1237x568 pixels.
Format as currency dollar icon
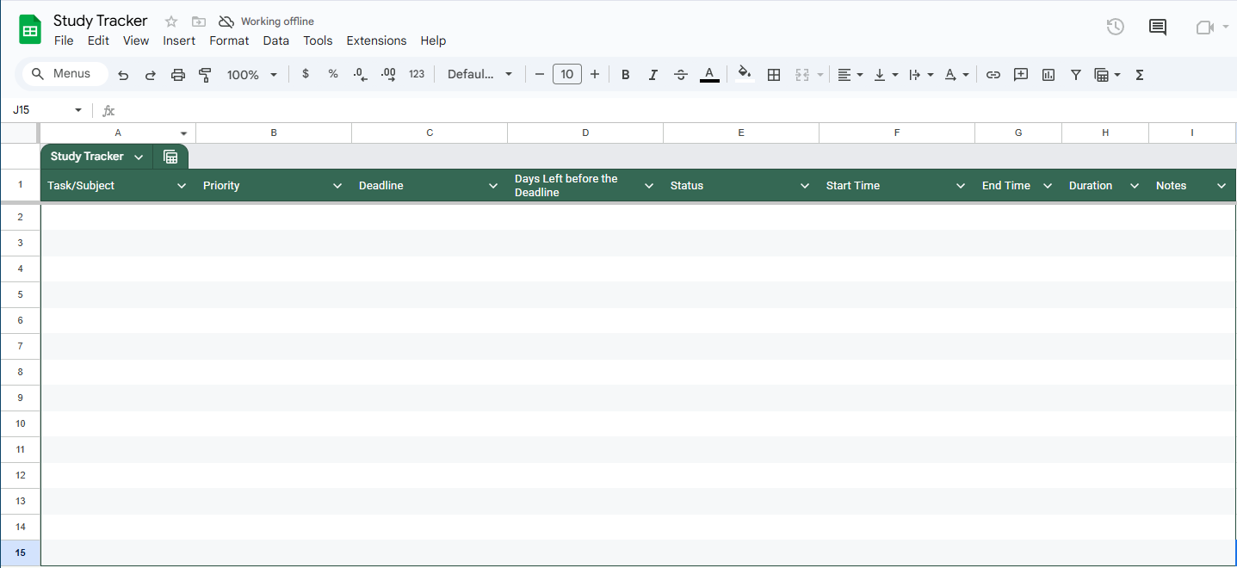click(x=306, y=74)
